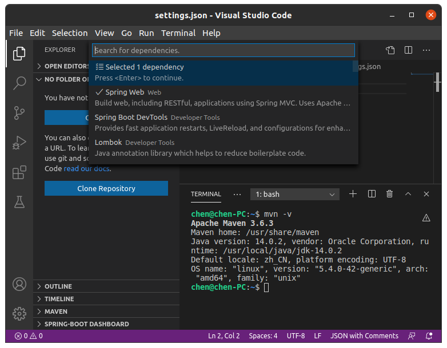Switch to the TERMINAL panel tab

[206, 195]
